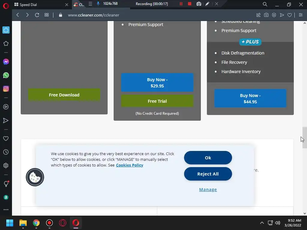Add page to bookmarks with heart icon
The width and height of the screenshot is (307, 230).
(x=290, y=15)
